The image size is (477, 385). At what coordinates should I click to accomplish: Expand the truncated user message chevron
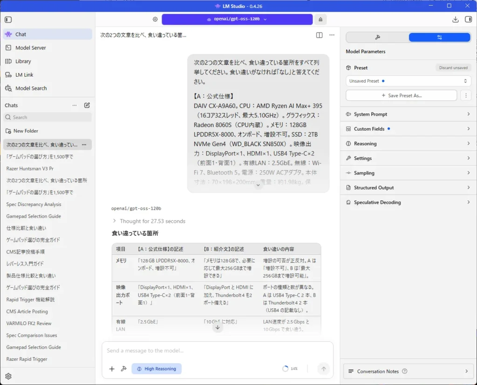[x=258, y=185]
